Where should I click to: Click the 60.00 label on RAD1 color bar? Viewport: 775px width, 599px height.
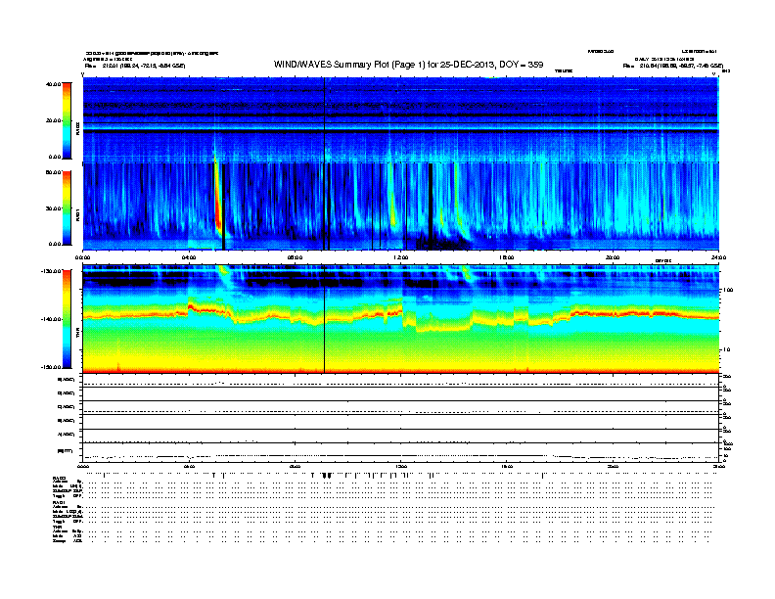(x=53, y=172)
